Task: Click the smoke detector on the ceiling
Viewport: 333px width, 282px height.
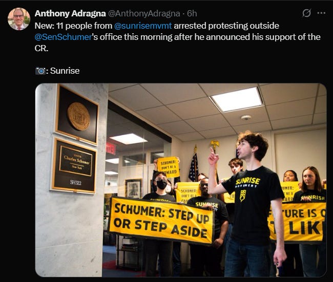Action: click(x=246, y=117)
